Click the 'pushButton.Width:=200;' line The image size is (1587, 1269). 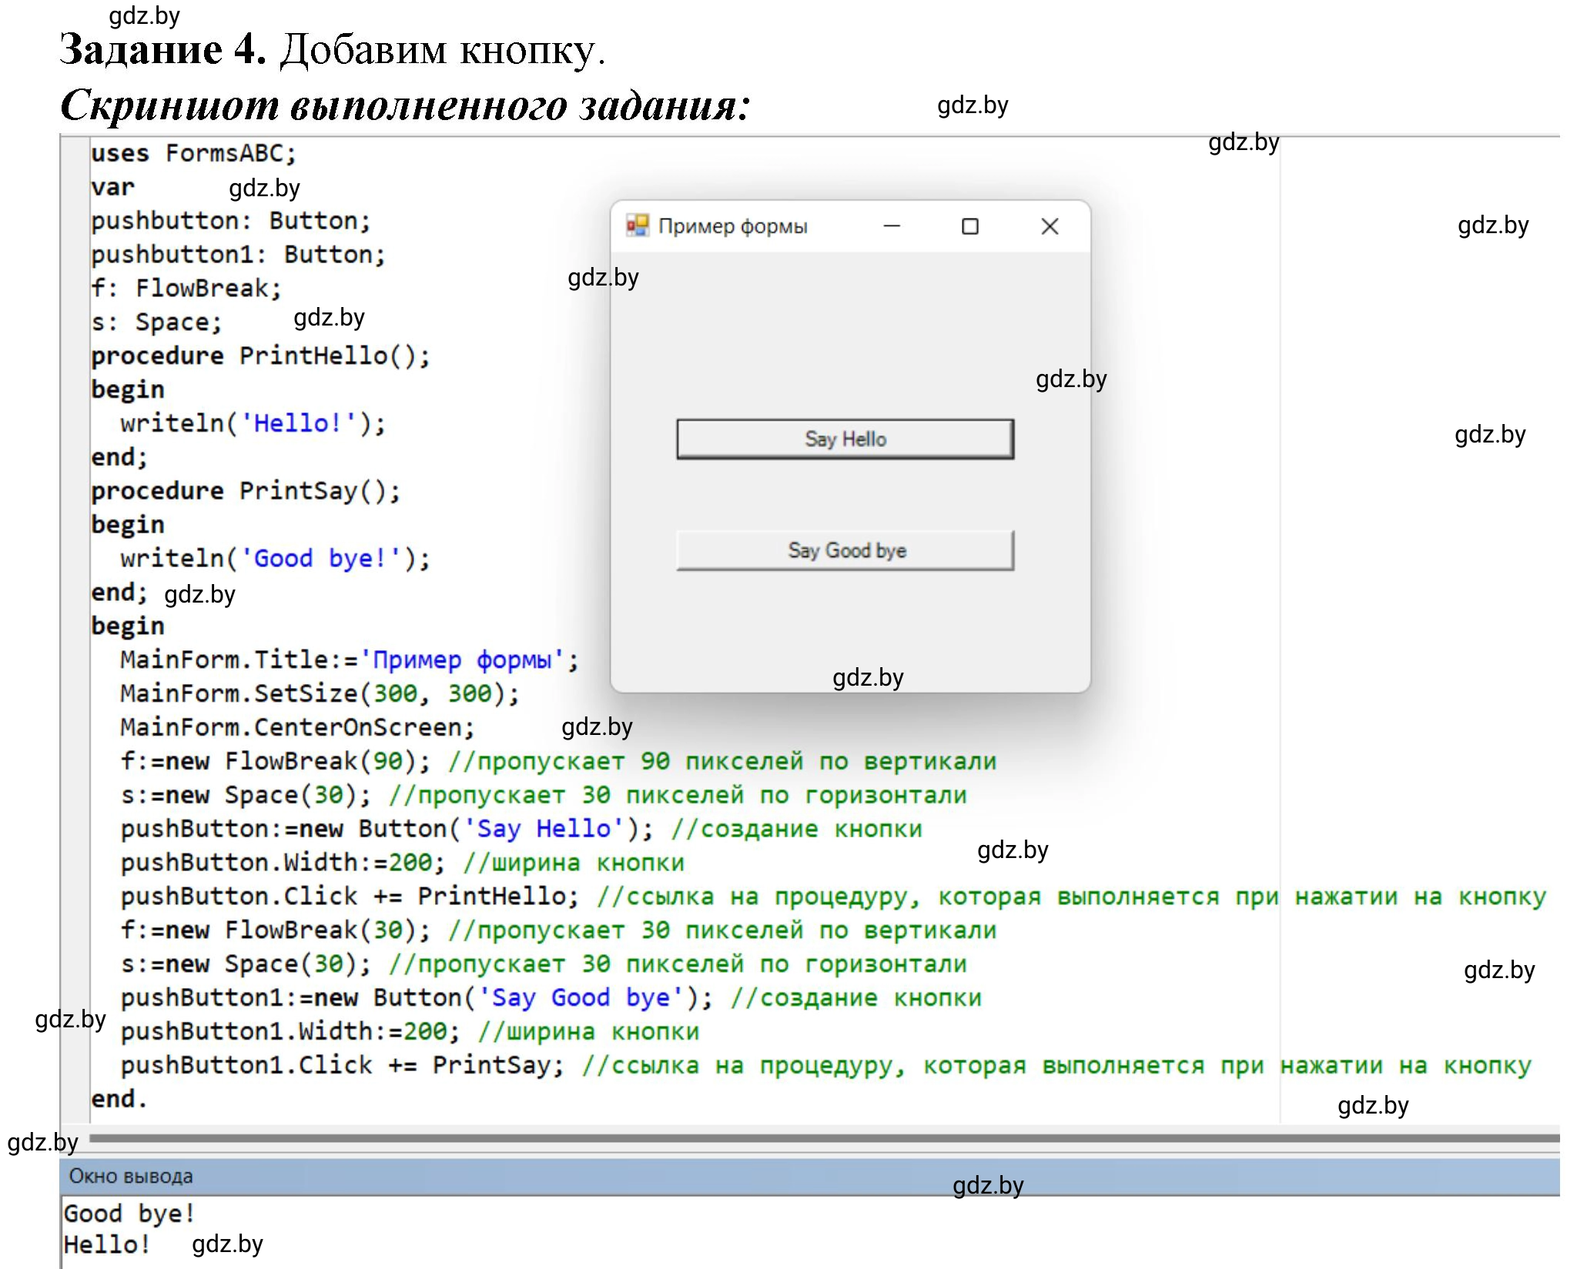pos(402,863)
